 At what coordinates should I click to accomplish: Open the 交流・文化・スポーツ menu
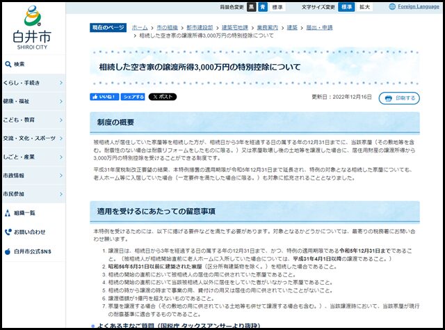[x=33, y=139]
